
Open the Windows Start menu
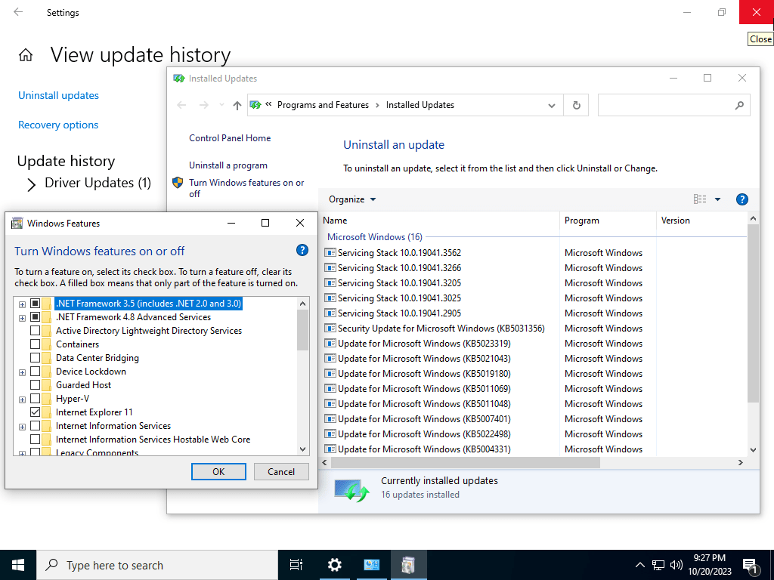[18, 565]
